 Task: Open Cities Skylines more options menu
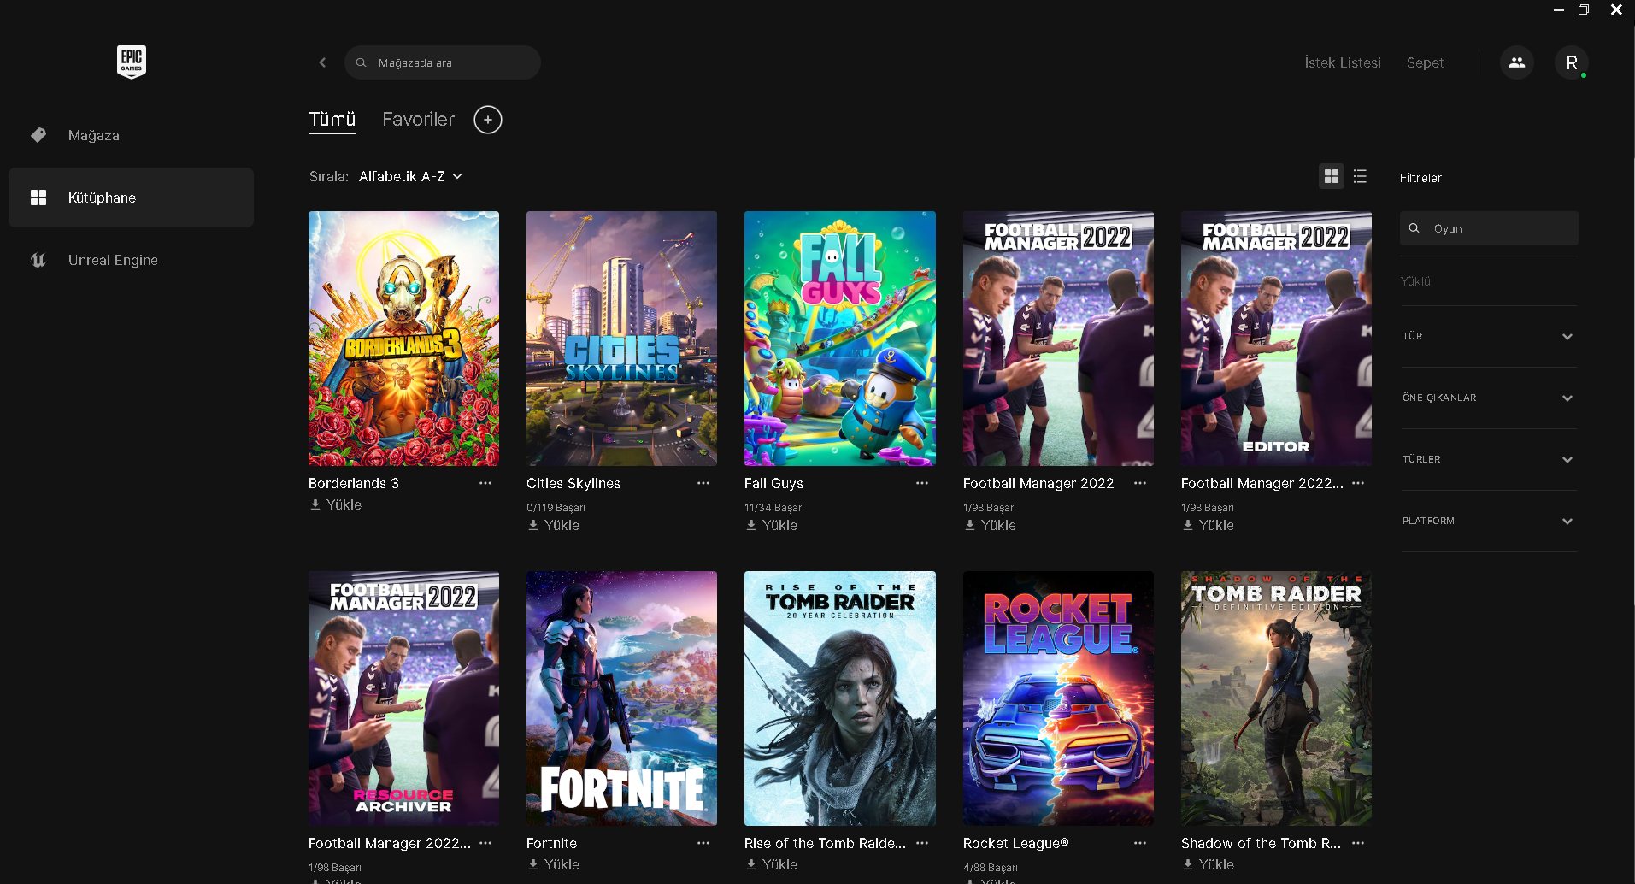pos(703,483)
